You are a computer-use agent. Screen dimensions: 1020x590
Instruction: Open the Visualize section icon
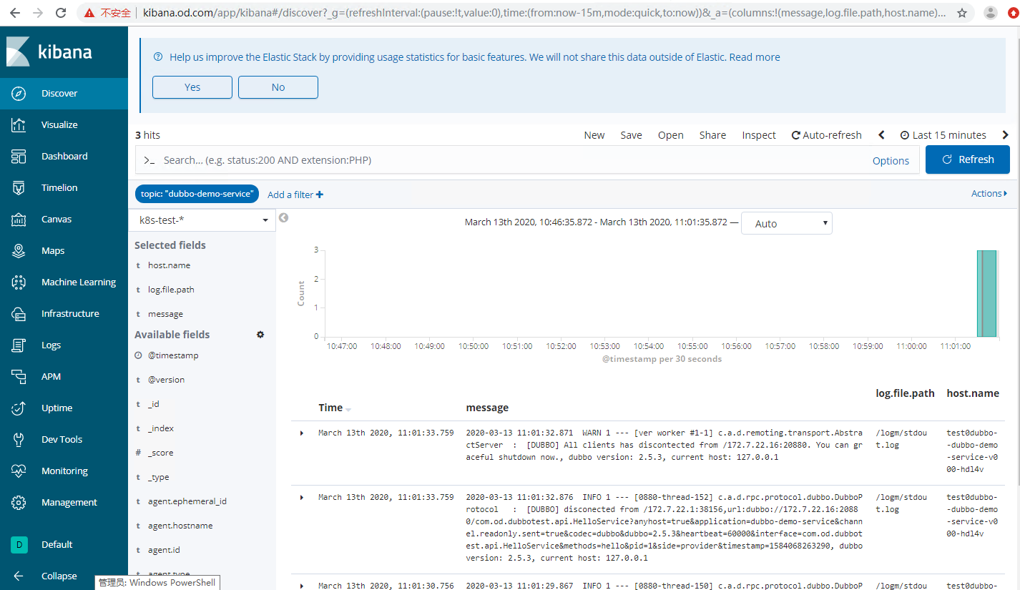pos(19,125)
